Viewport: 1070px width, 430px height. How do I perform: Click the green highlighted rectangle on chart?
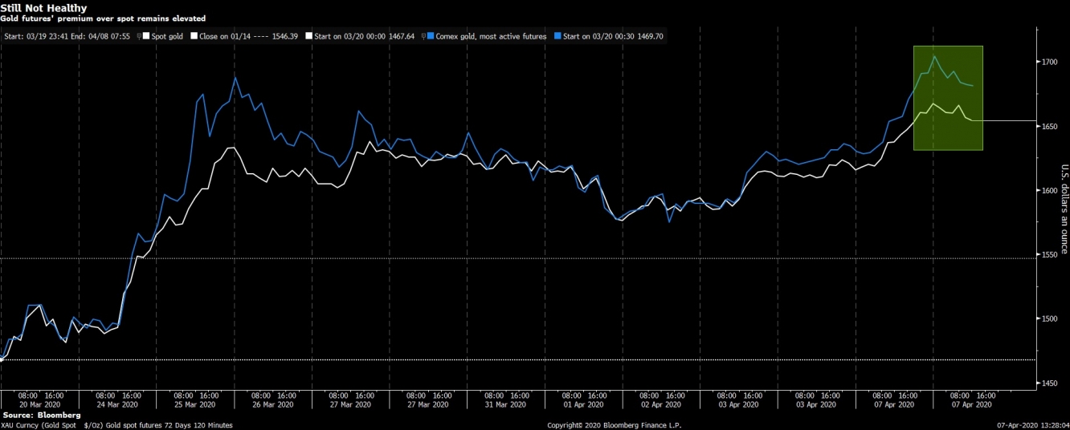point(948,98)
